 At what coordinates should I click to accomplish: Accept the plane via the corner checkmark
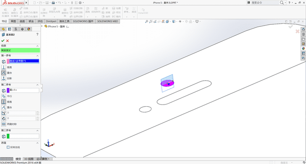click(291, 26)
